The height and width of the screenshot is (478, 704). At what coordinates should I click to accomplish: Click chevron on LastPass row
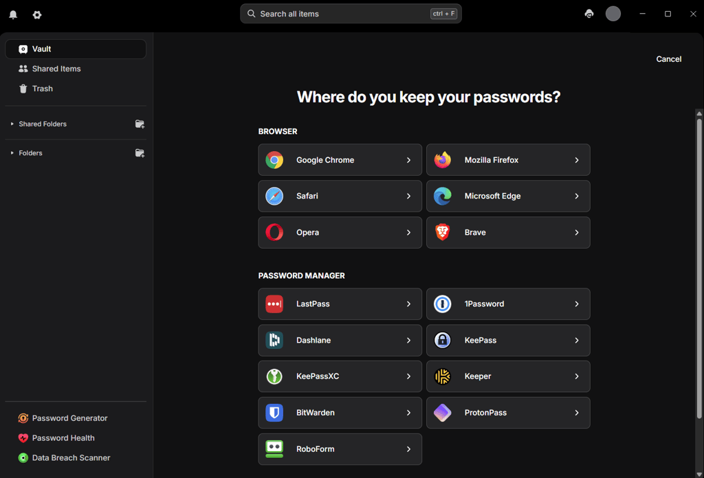tap(408, 304)
